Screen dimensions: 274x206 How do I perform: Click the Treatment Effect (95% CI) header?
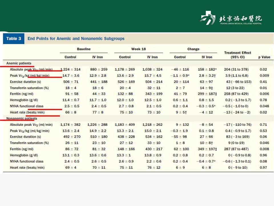(238, 55)
